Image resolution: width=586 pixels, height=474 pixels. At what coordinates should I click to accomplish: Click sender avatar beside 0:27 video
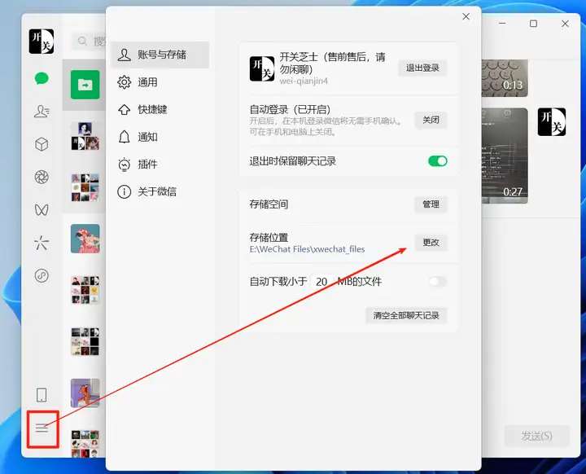click(552, 122)
